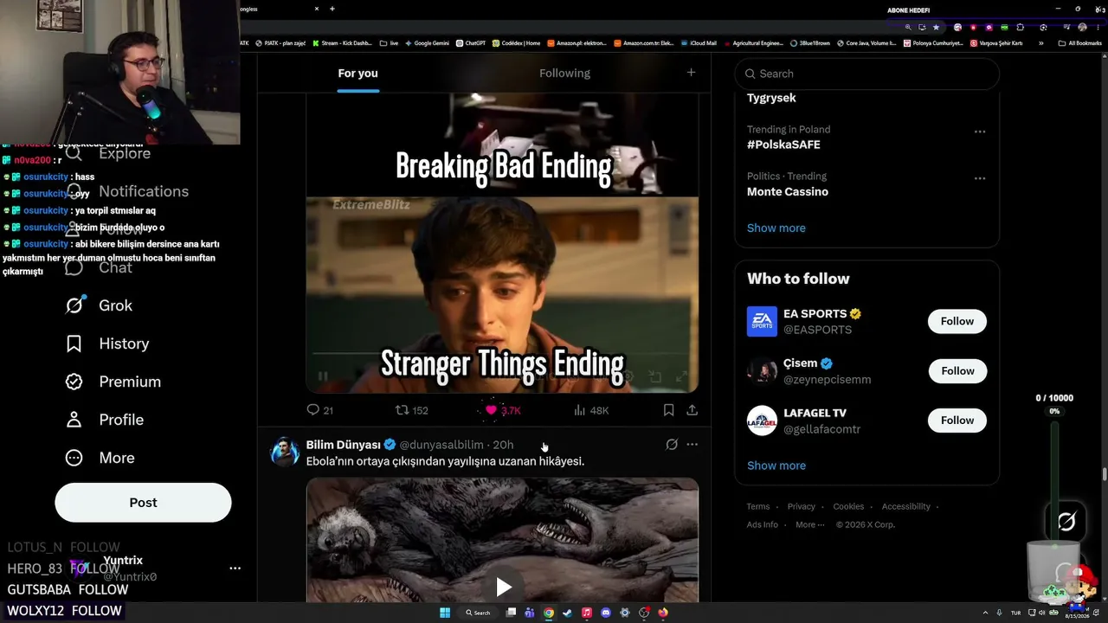
Task: Open the floating Grok button
Action: point(1066,521)
